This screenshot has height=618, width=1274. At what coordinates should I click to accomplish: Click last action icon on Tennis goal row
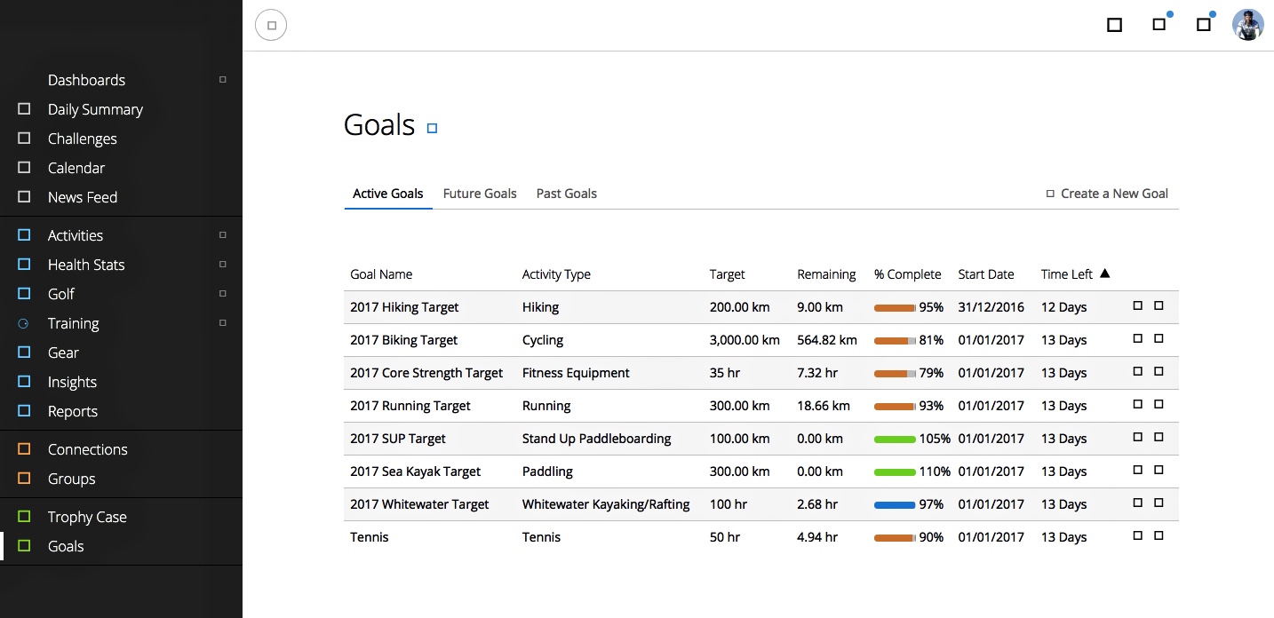click(x=1159, y=536)
